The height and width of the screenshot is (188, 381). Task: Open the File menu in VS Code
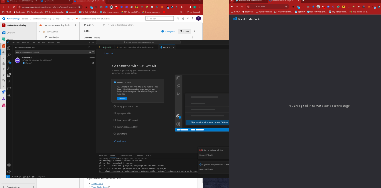(x=13, y=42)
